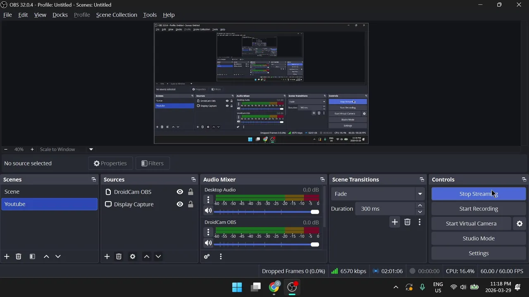Open Google Chrome from taskbar
Screen dimensions: 529x297
coord(274,287)
